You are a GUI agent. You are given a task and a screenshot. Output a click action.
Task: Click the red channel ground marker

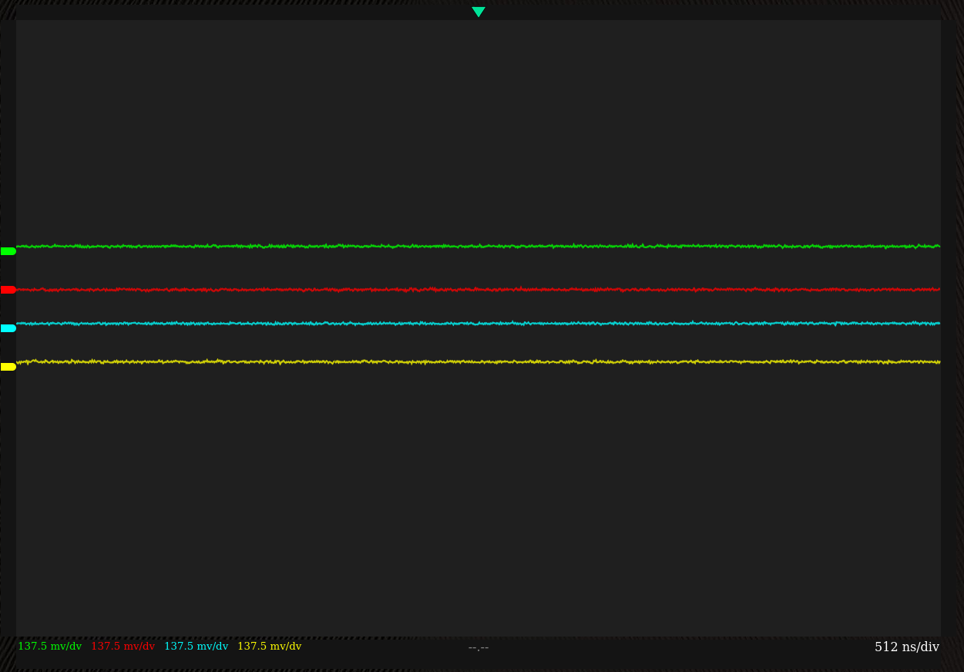click(x=8, y=290)
